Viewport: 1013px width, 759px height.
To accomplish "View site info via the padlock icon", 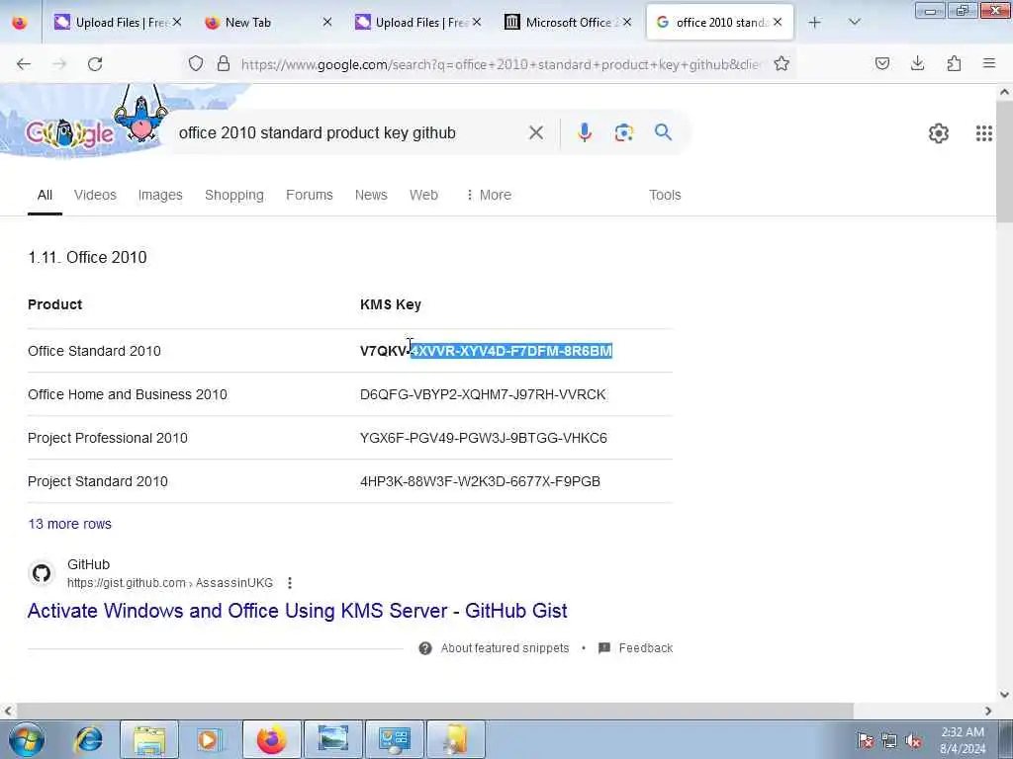I will [x=224, y=63].
